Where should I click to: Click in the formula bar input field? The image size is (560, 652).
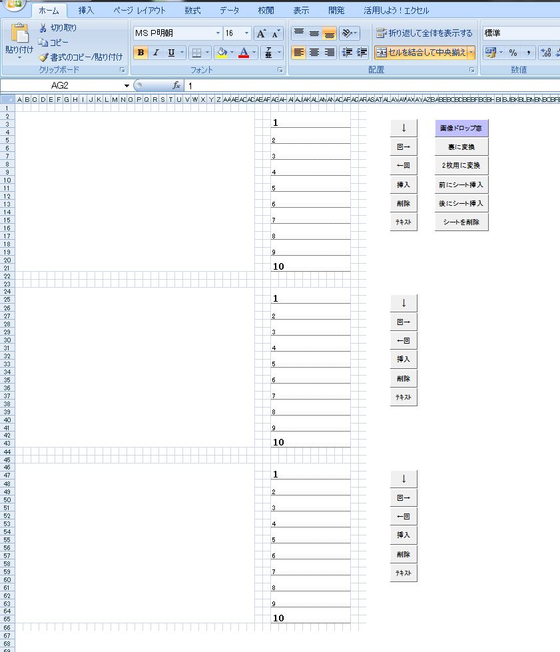click(366, 86)
